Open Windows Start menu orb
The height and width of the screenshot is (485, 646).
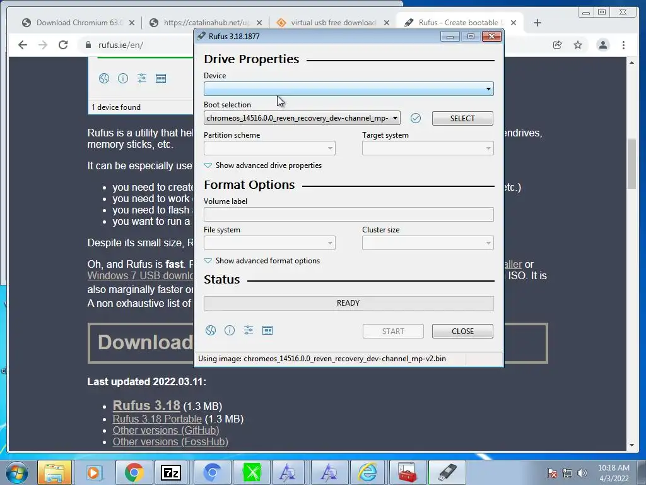pyautogui.click(x=16, y=472)
